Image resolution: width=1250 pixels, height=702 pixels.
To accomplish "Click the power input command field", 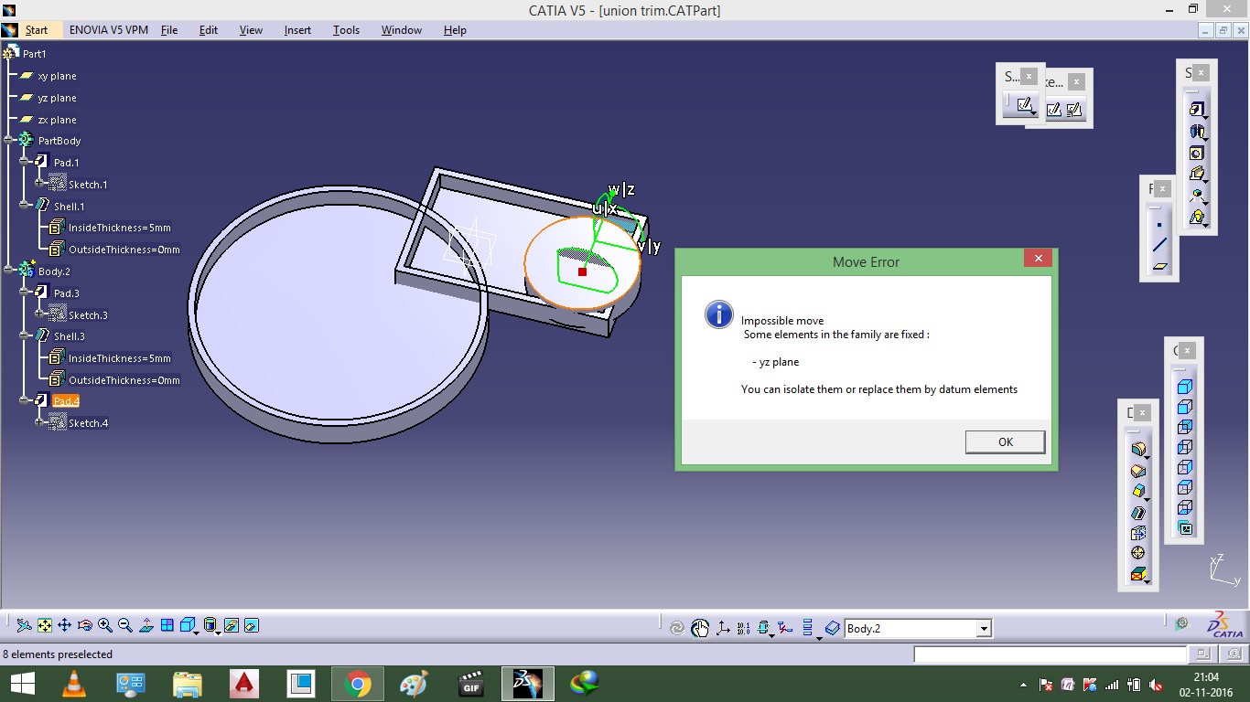I will tap(1050, 654).
